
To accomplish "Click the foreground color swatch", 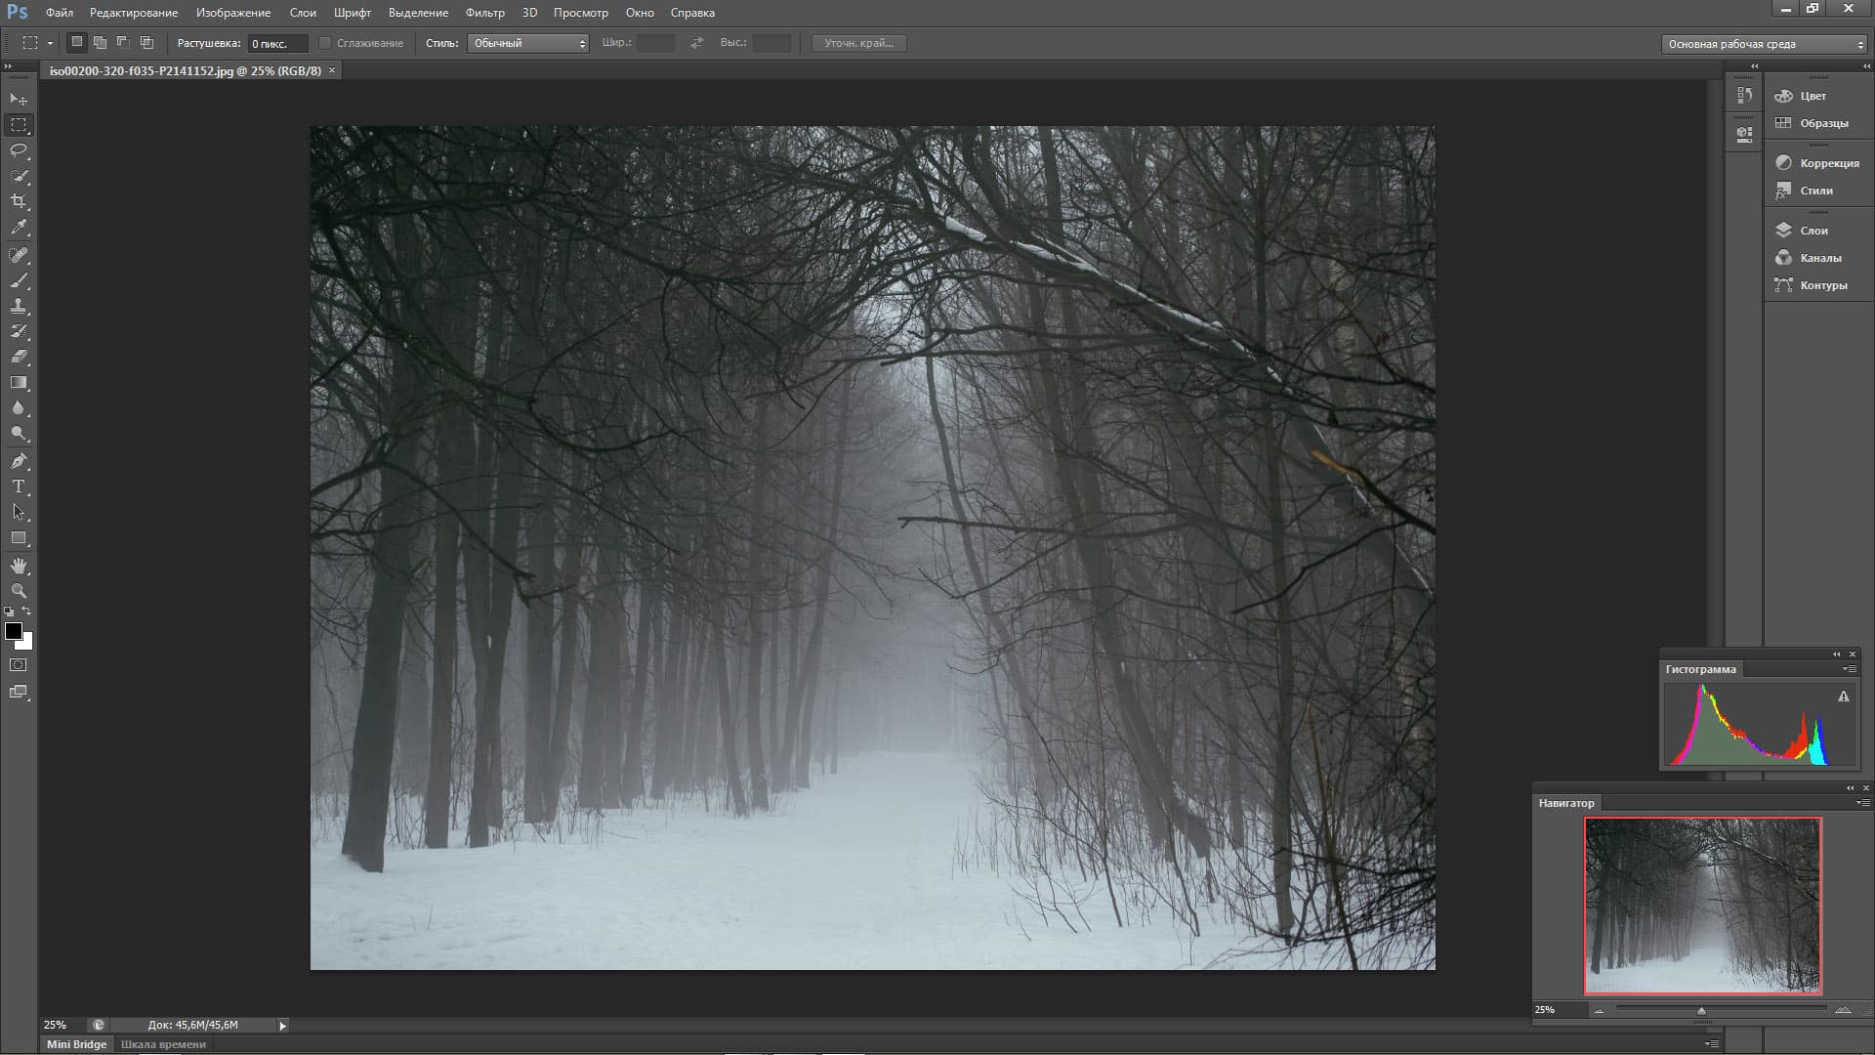I will pos(13,631).
